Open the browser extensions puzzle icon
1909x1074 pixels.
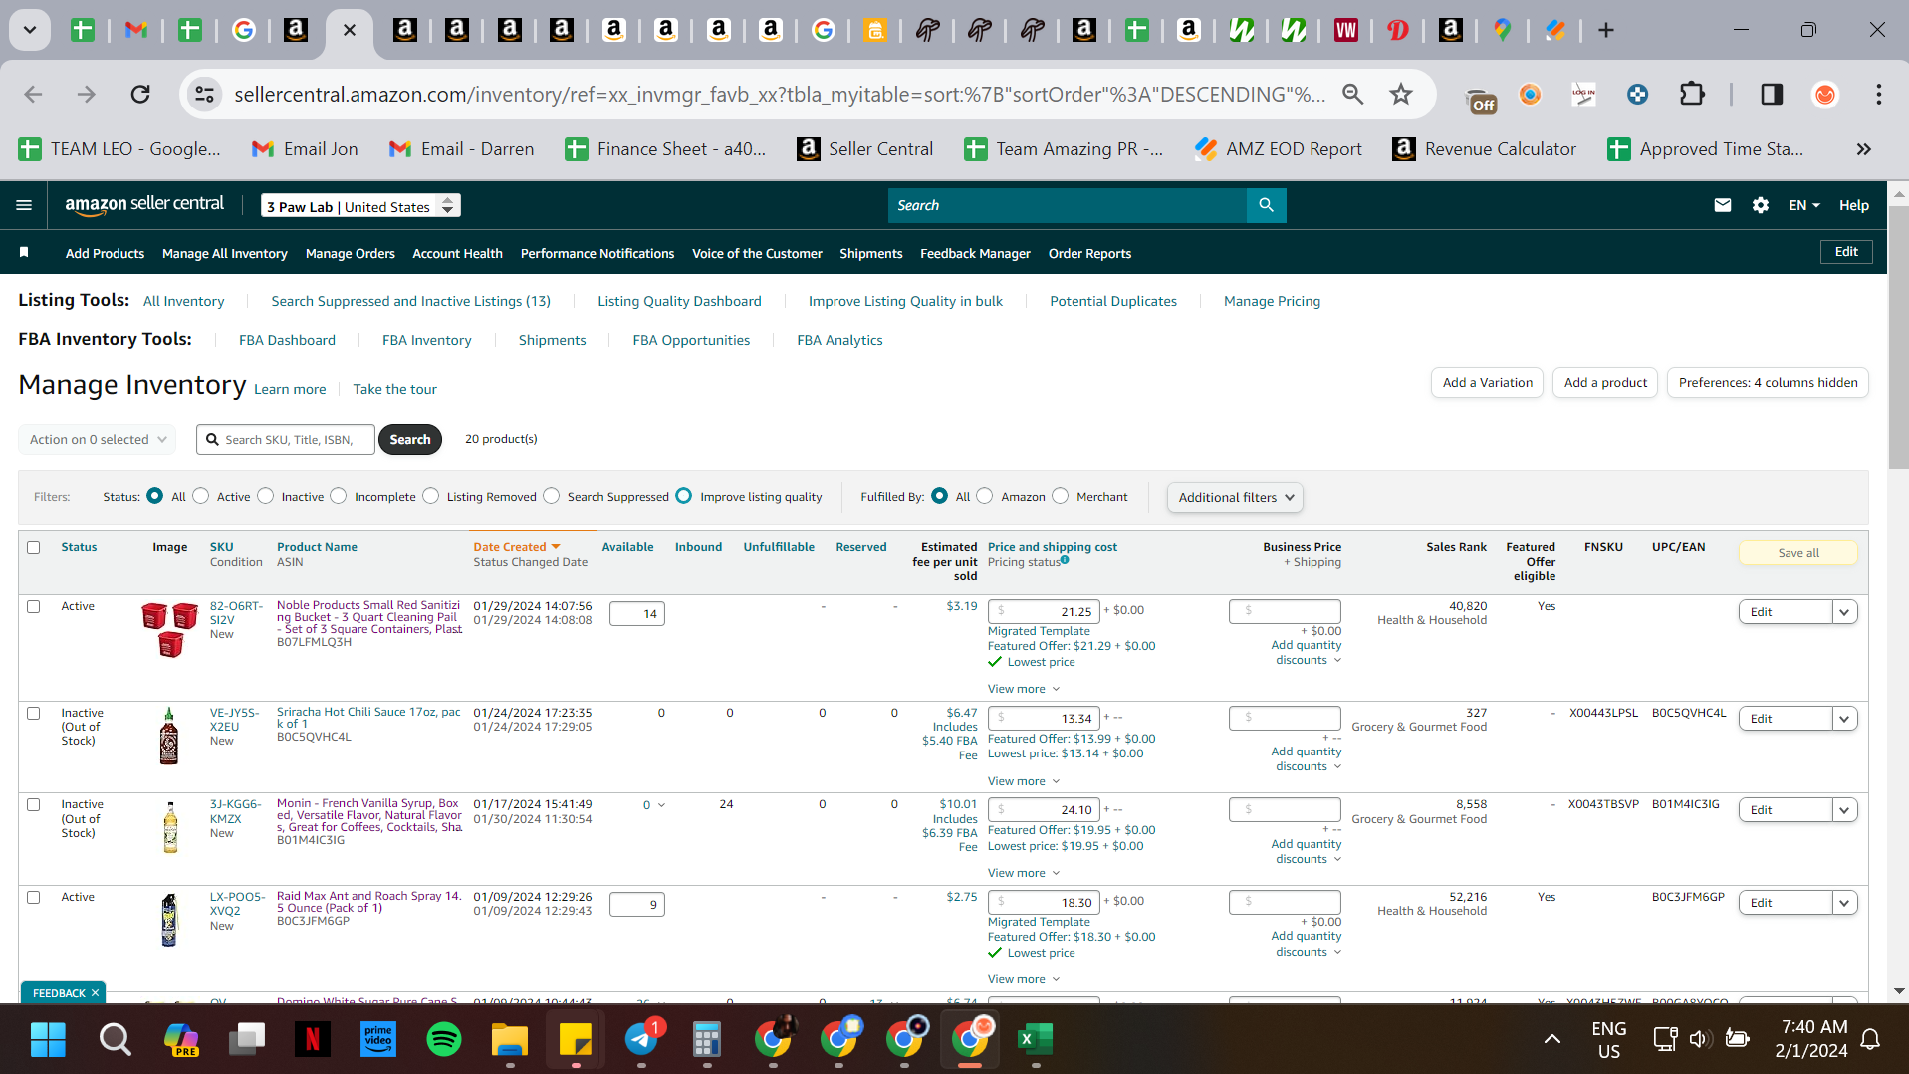click(x=1692, y=94)
